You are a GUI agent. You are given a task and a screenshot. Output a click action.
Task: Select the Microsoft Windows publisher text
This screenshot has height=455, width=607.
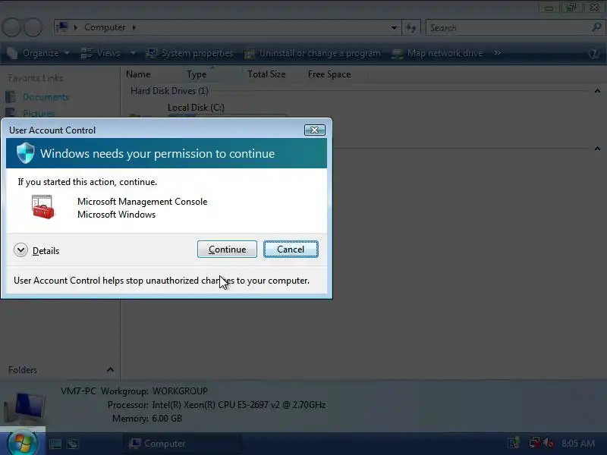[x=117, y=215]
